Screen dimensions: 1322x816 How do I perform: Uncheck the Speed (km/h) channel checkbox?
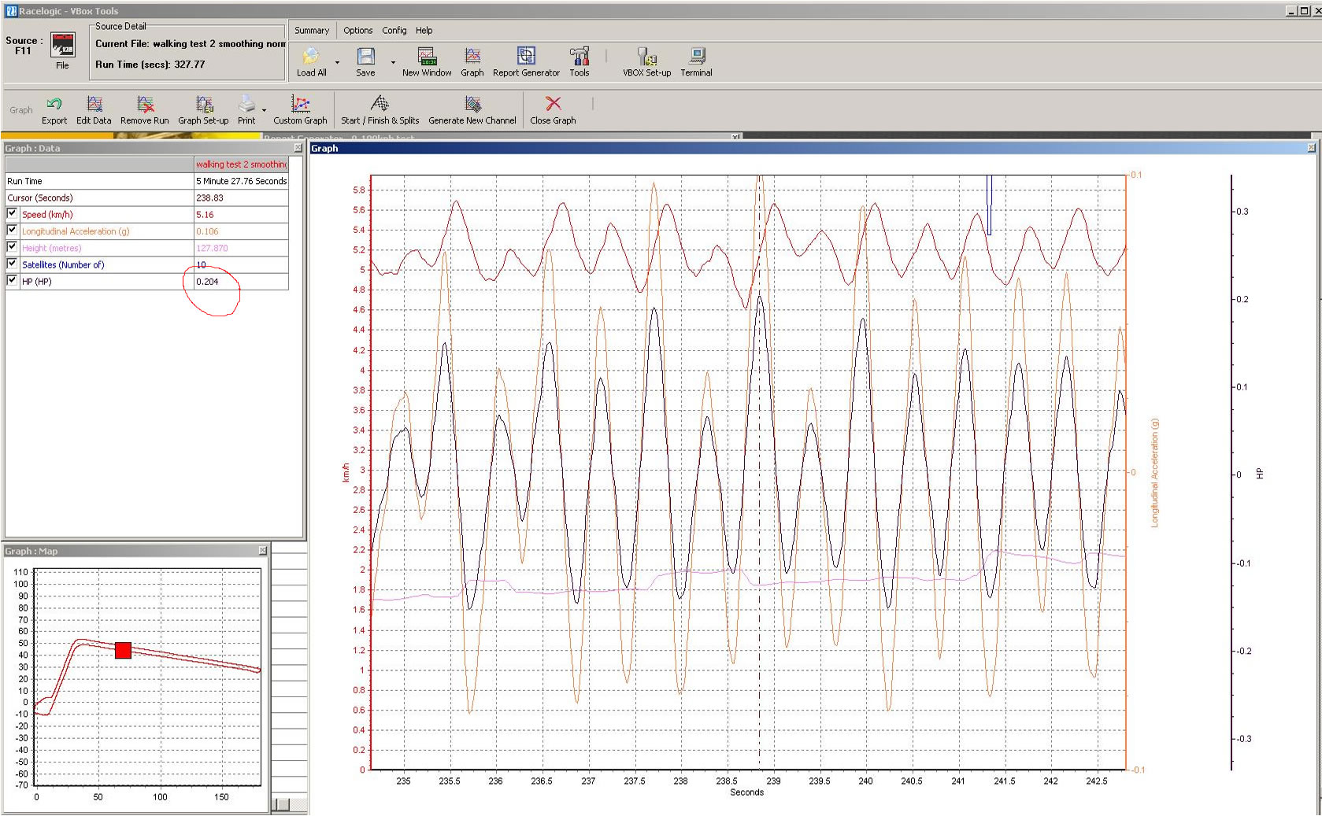click(12, 213)
